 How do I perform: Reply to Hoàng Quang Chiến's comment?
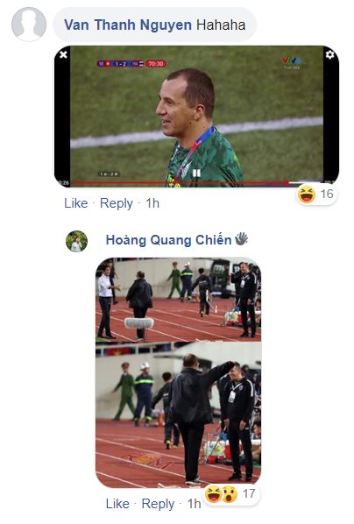coord(158,504)
